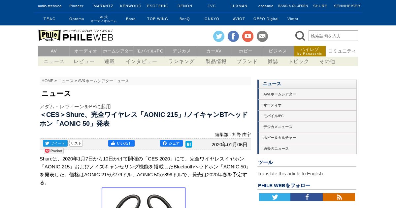Open the Victor brand link
Viewport: 396px width, 208px height.
coord(293,19)
